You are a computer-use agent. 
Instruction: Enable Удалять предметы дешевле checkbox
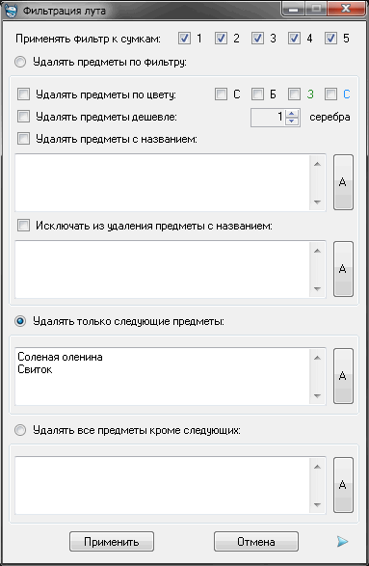[23, 117]
